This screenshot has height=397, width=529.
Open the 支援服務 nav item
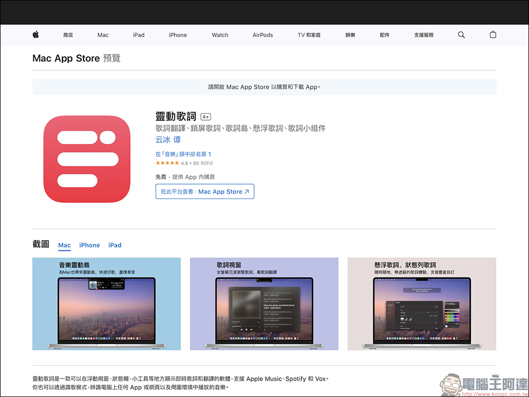pyautogui.click(x=424, y=35)
